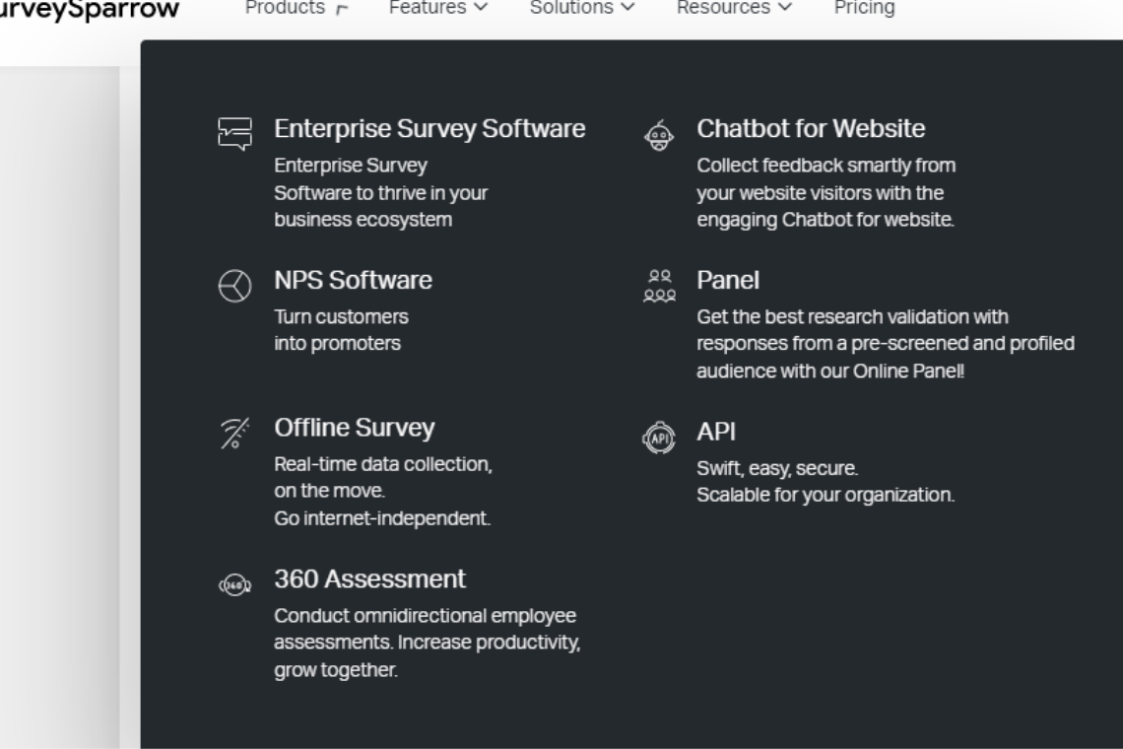Image resolution: width=1123 pixels, height=749 pixels.
Task: Click the 360 Assessment icon
Action: pos(234,584)
